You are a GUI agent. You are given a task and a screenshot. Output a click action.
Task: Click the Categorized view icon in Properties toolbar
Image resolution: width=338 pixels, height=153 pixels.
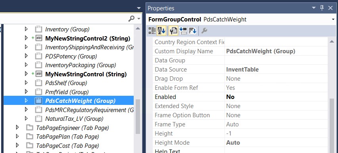click(152, 31)
